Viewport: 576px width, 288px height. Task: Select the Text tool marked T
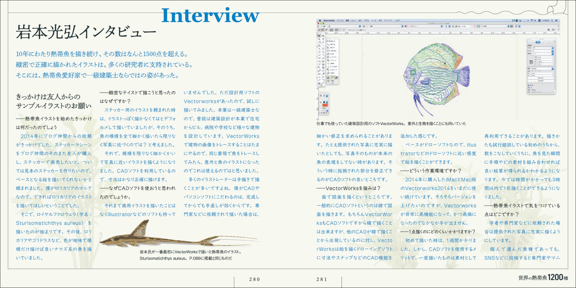pyautogui.click(x=323, y=39)
